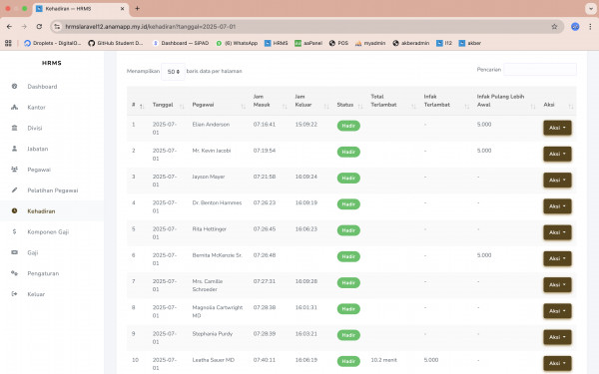Open Komponen Gaji menu item
The image size is (599, 374).
48,231
